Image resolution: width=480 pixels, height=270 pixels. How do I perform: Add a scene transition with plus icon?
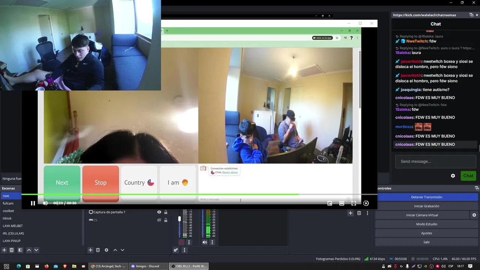[350, 213]
